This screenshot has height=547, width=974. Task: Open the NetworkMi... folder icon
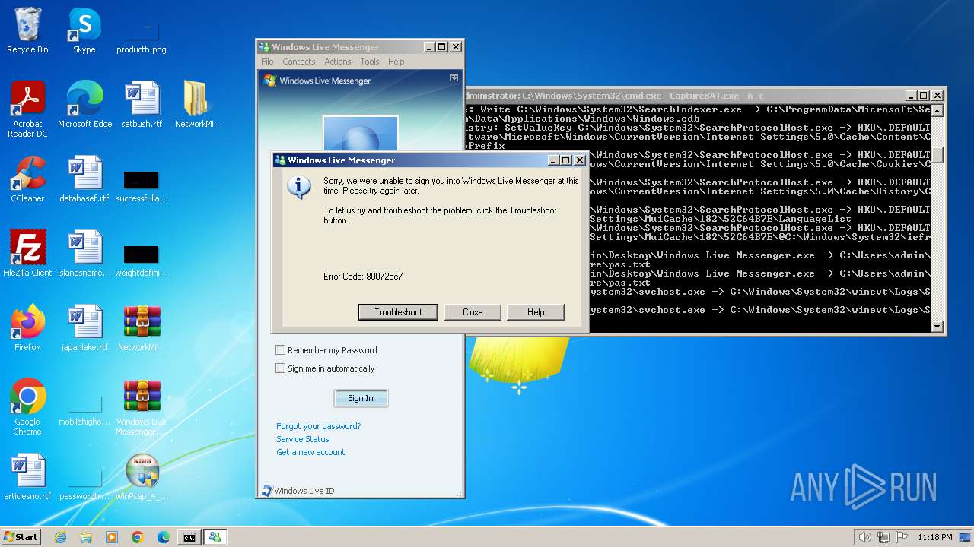coord(198,104)
